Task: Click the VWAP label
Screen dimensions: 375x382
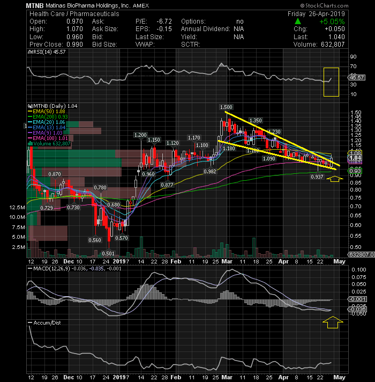Action: coord(145,45)
